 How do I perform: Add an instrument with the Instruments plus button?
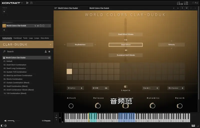(x=4, y=30)
